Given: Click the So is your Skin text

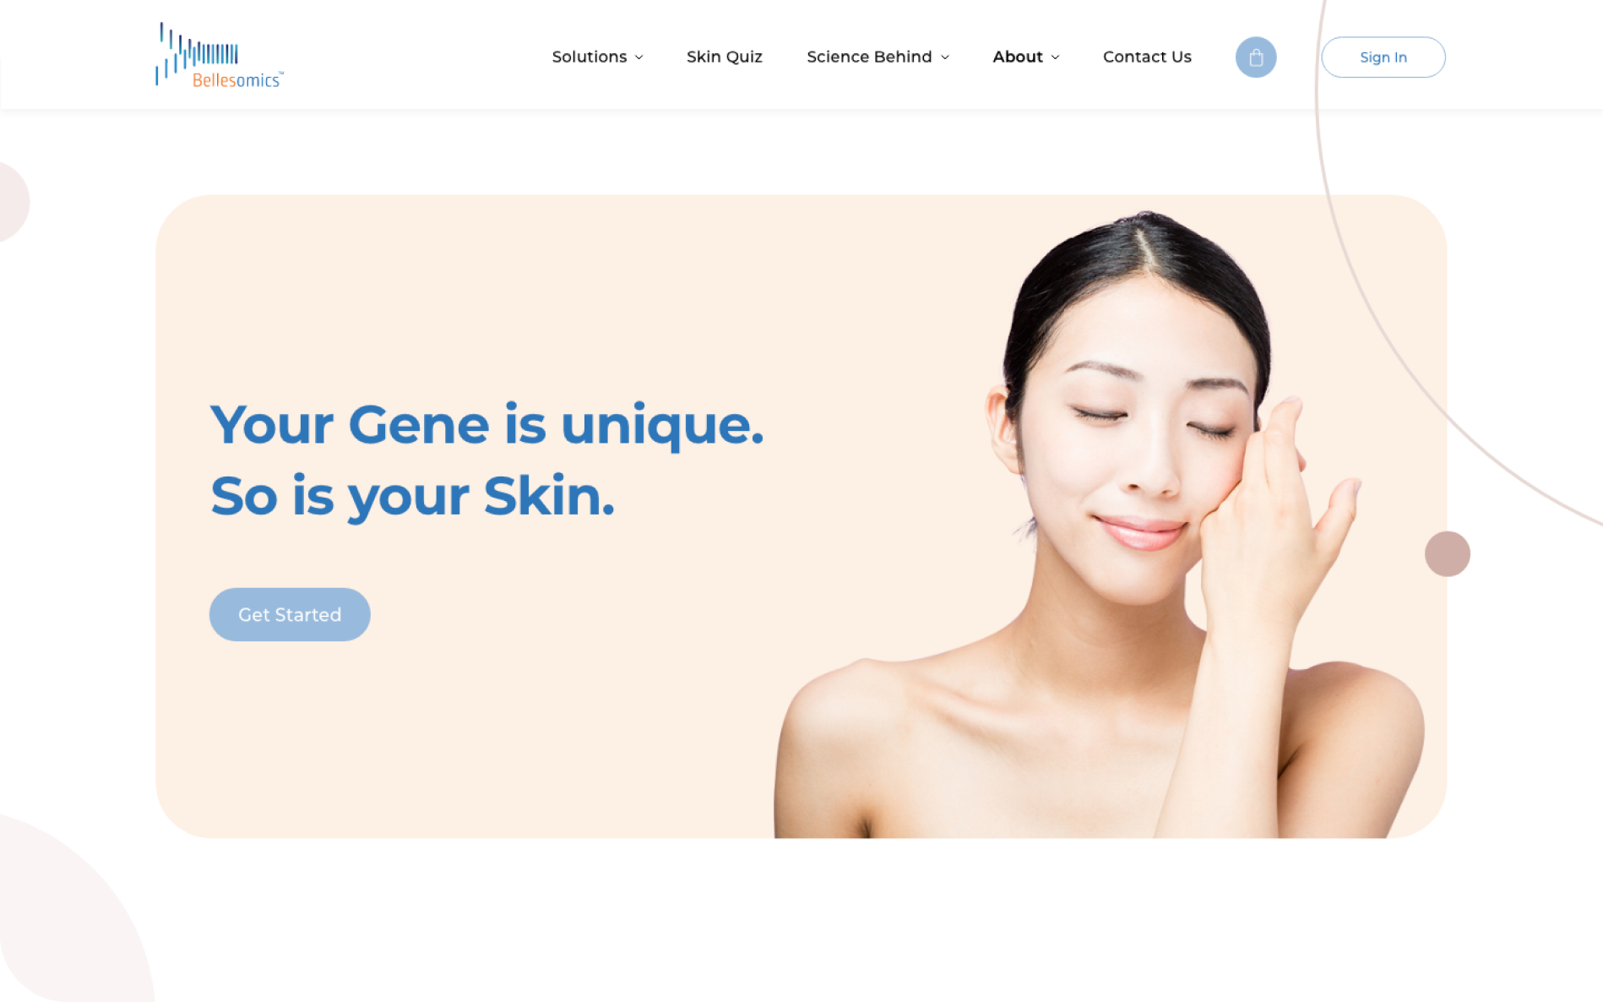Looking at the screenshot, I should click(412, 496).
